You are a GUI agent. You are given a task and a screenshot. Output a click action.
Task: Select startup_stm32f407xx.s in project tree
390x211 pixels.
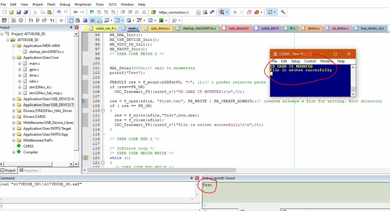(46, 52)
